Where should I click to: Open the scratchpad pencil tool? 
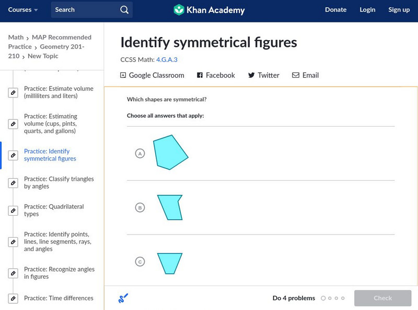pos(123,298)
